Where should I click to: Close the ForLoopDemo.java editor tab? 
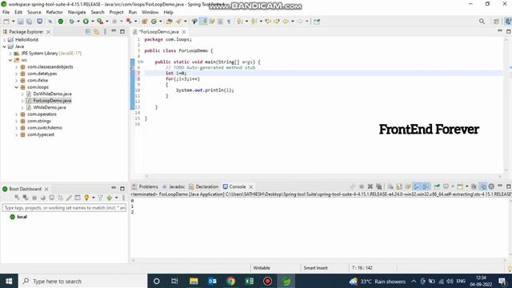184,32
